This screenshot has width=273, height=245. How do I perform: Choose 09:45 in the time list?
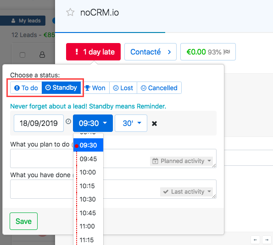(x=88, y=159)
